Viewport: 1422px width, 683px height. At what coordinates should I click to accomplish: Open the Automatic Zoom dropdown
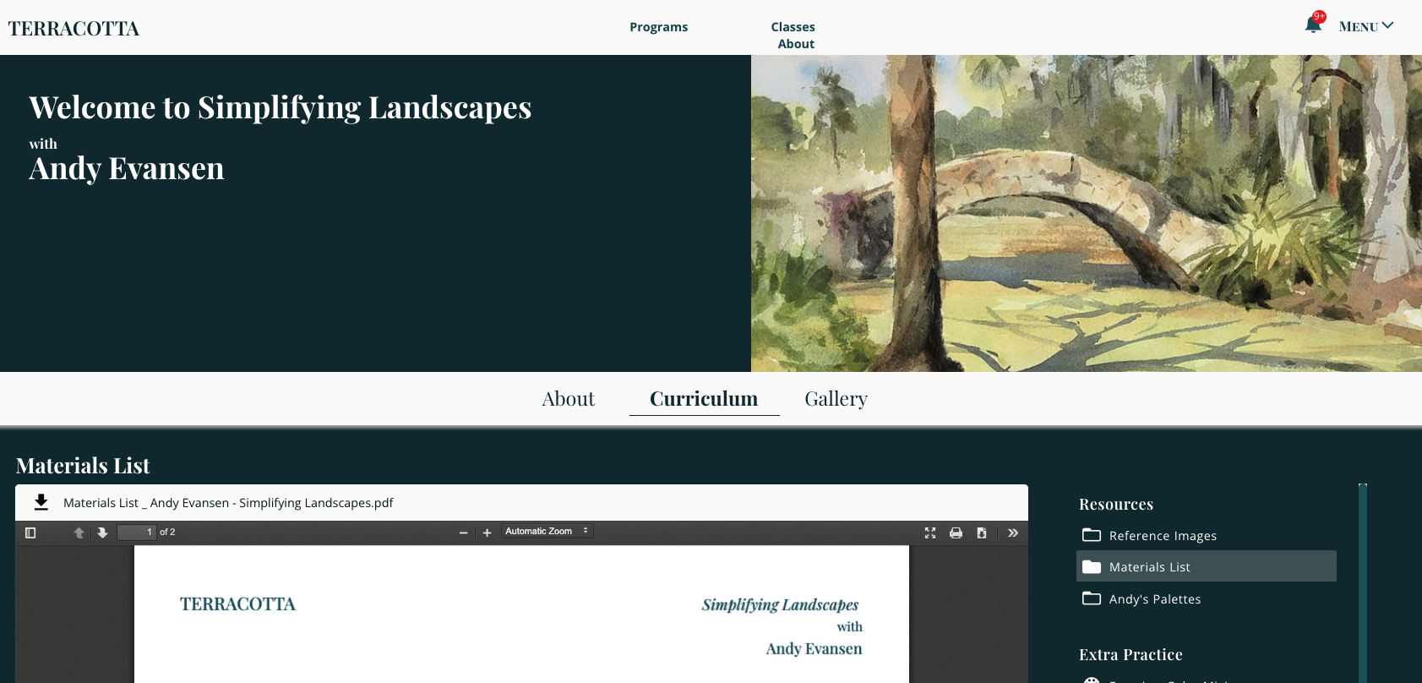click(548, 531)
